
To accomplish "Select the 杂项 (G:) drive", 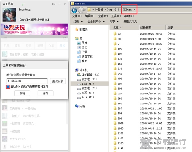I will (85, 93).
